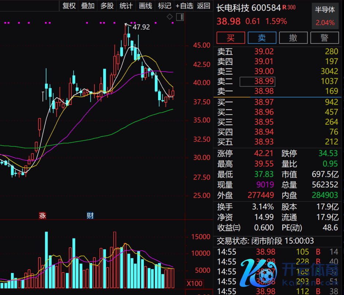The width and height of the screenshot is (344, 295).
Task: Toggle the side panel layout icon
Action: click(x=180, y=17)
